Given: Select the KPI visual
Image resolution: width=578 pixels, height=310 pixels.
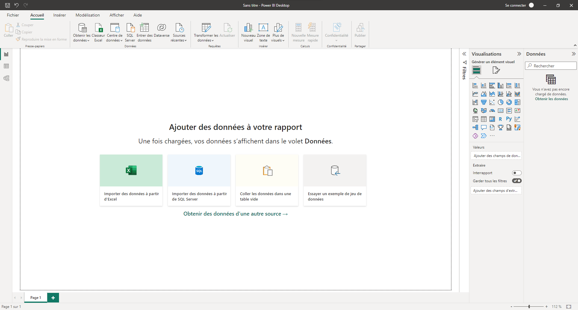Looking at the screenshot, I should coord(517,111).
